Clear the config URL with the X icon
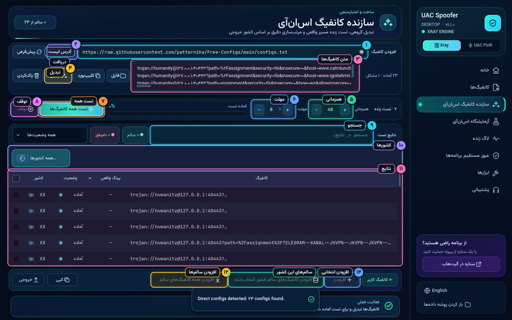This screenshot has height=320, width=512. click(362, 52)
